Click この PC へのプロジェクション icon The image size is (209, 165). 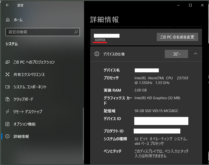(8, 62)
